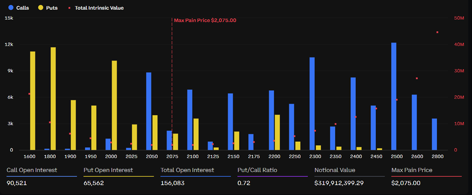Click the blue Calls bar at 2300
The height and width of the screenshot is (195, 472).
point(312,104)
